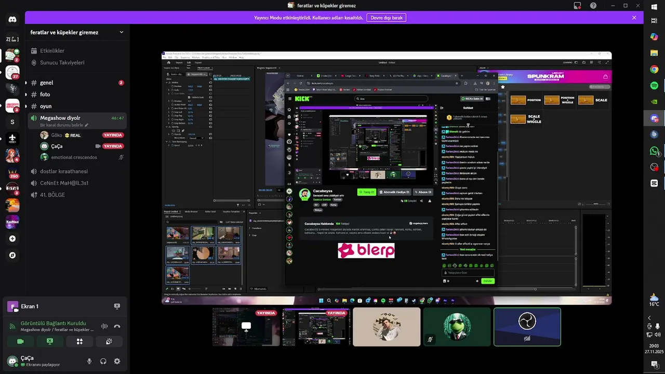Select ÇaÇa in voice channel list

point(82,146)
